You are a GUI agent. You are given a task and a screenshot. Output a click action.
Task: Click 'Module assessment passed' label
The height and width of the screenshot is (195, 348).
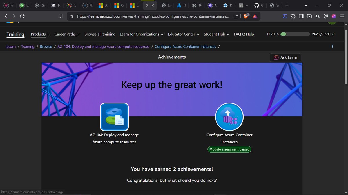pyautogui.click(x=229, y=149)
